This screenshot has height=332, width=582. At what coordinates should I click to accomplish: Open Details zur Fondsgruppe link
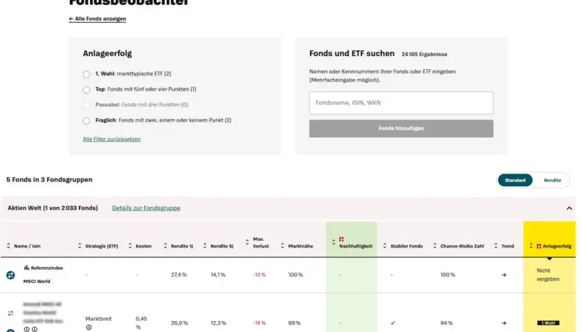click(x=146, y=208)
